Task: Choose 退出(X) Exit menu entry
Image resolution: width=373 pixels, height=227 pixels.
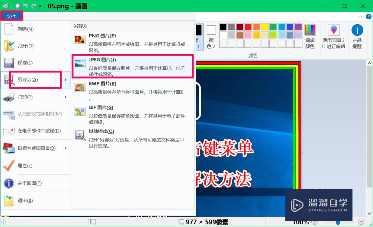Action: pos(36,200)
